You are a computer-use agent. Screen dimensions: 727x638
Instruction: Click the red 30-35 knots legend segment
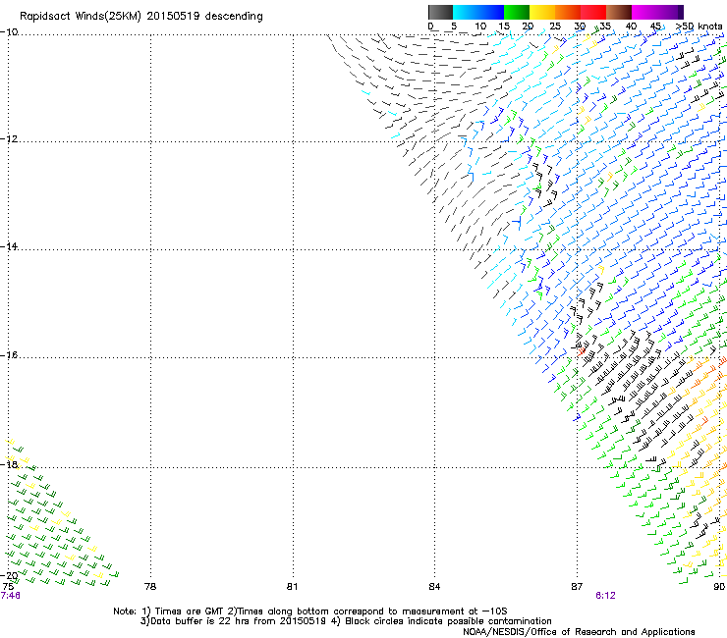pos(593,12)
